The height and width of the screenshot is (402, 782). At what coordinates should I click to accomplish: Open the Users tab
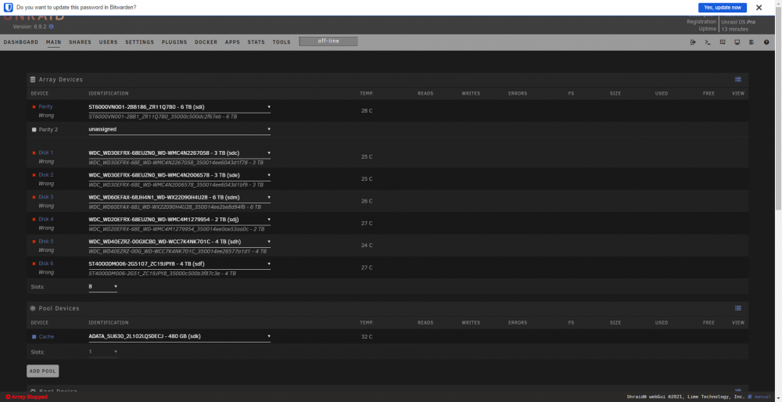pos(108,42)
